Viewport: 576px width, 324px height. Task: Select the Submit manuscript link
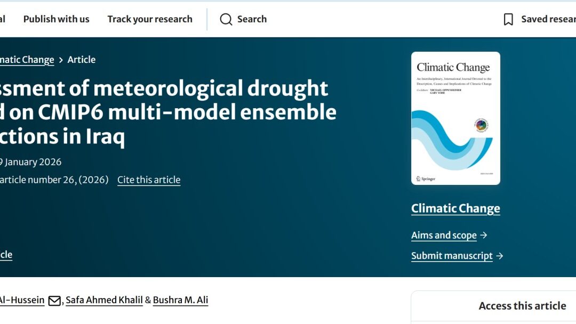point(452,256)
